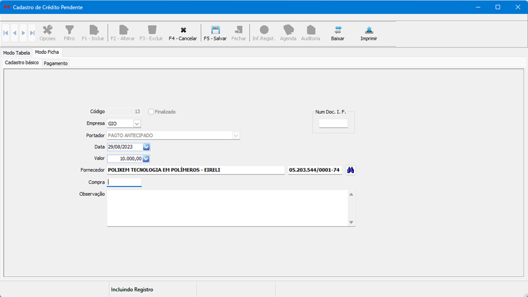Image resolution: width=528 pixels, height=297 pixels.
Task: Click the Fechar toolbar button
Action: point(238,30)
